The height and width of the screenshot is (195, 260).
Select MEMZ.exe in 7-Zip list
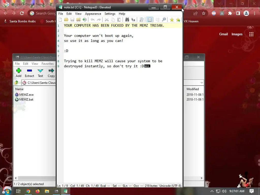tap(26, 95)
